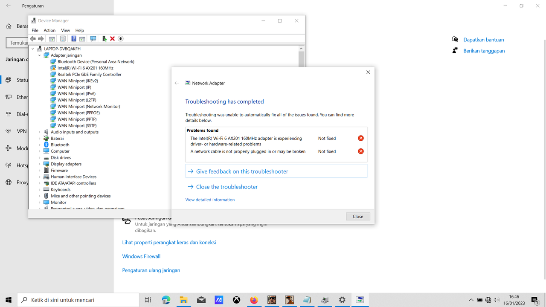Click the Forward arrow in Device Manager toolbar
This screenshot has height=307, width=546.
point(41,39)
